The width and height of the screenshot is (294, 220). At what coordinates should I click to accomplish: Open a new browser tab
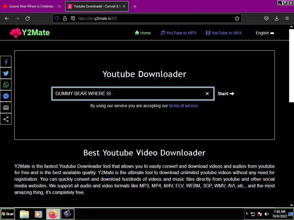[x=135, y=6]
